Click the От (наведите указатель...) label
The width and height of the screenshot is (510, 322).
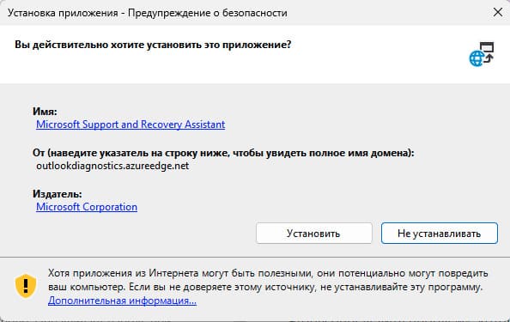click(223, 153)
